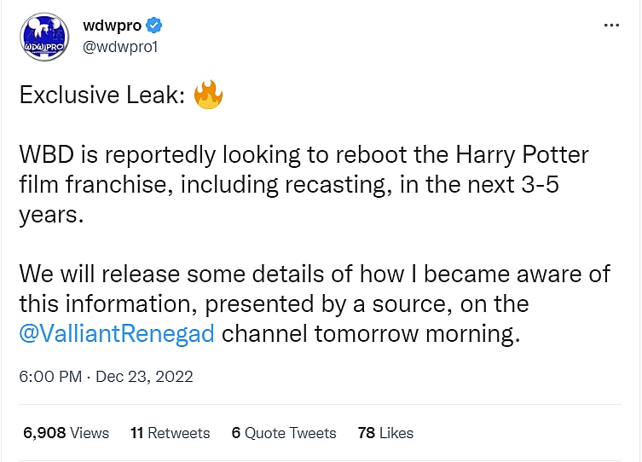
Task: Click the 6:00 PM time link
Action: pyautogui.click(x=50, y=376)
